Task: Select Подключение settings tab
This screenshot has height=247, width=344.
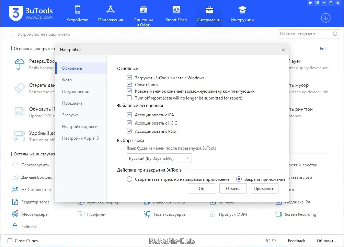Action: point(81,91)
